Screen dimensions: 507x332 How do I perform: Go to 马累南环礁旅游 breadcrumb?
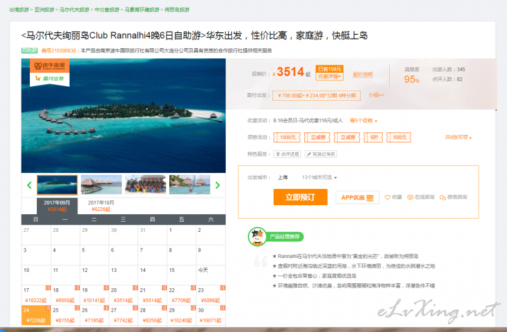click(142, 10)
